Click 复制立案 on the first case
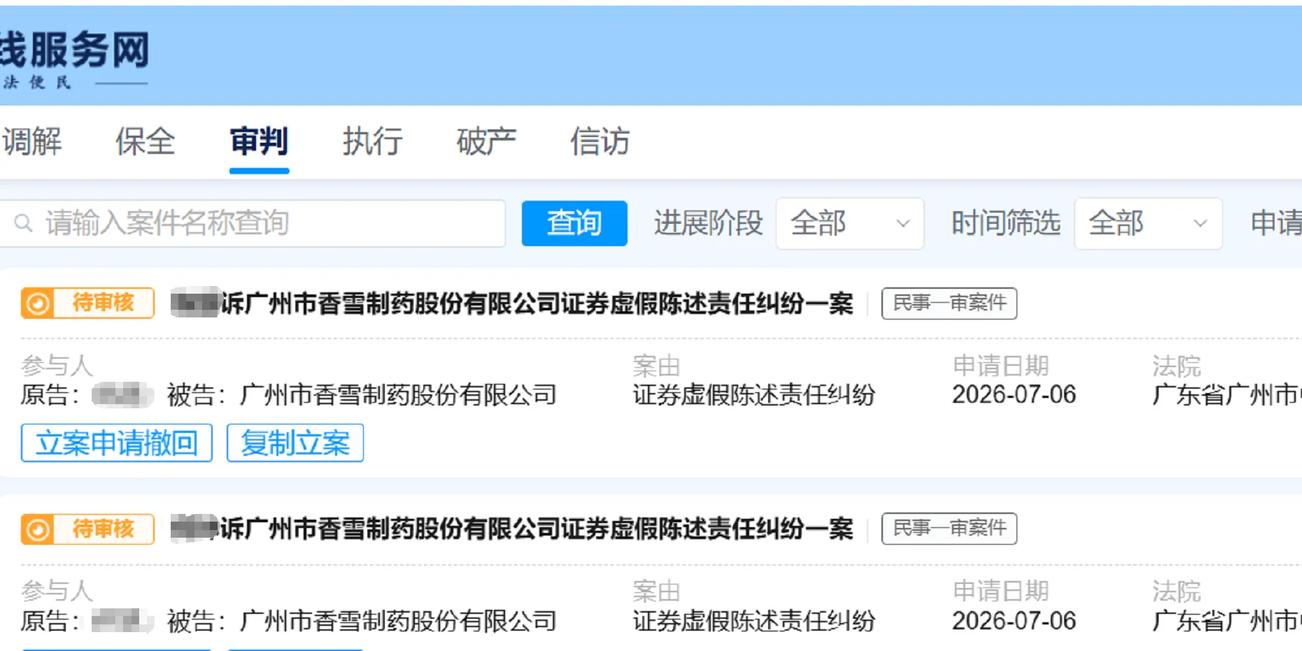The width and height of the screenshot is (1302, 651). coord(295,443)
